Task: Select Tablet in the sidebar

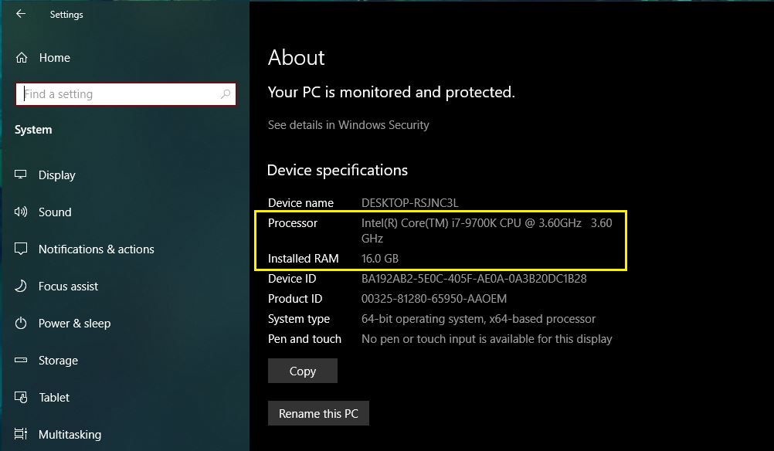Action: 54,398
